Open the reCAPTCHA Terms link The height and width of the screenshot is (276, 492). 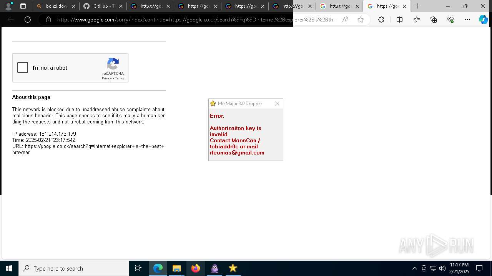[120, 78]
